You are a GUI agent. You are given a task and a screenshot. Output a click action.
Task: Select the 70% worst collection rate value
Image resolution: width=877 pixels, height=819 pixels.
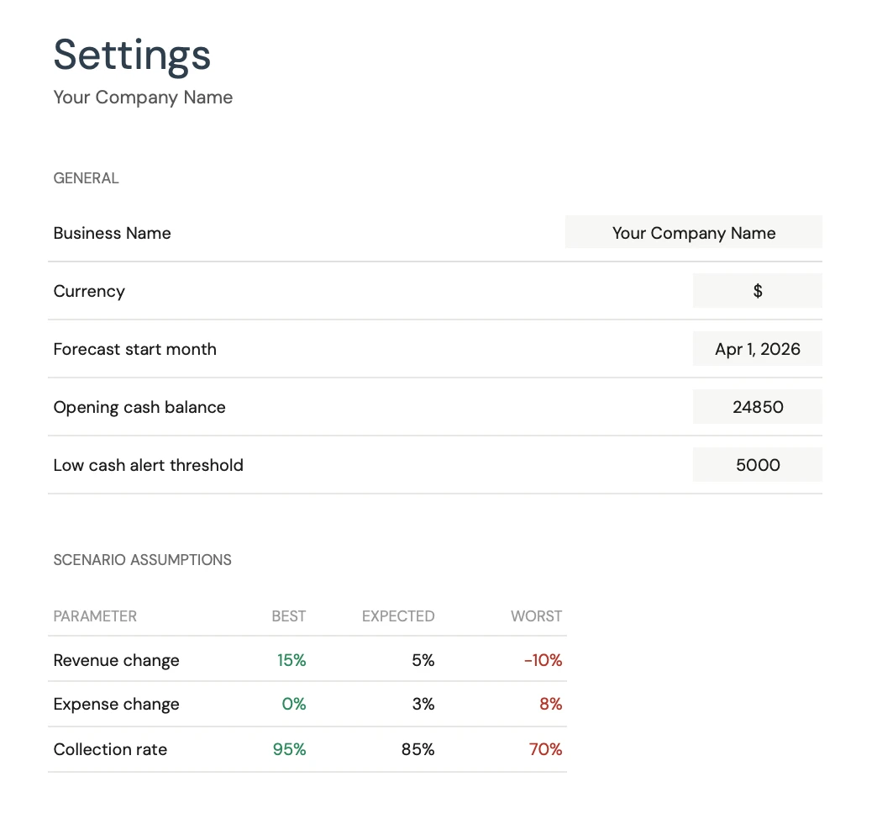coord(545,749)
